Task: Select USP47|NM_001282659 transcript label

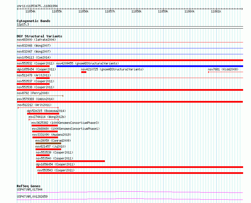Action: click(32, 197)
